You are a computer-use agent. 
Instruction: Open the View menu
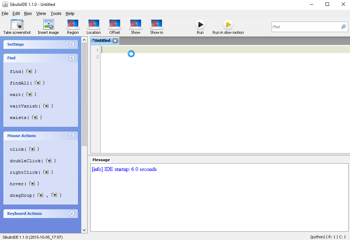coord(41,14)
